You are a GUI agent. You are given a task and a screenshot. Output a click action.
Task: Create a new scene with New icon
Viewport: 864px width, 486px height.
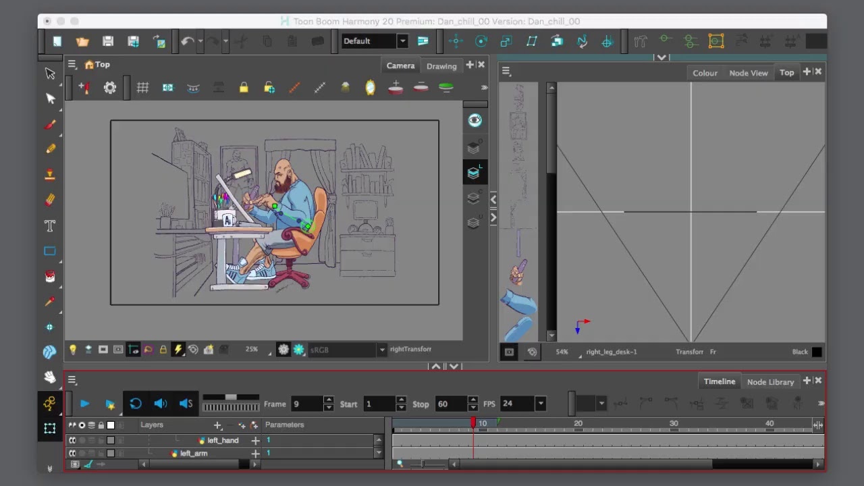click(57, 41)
